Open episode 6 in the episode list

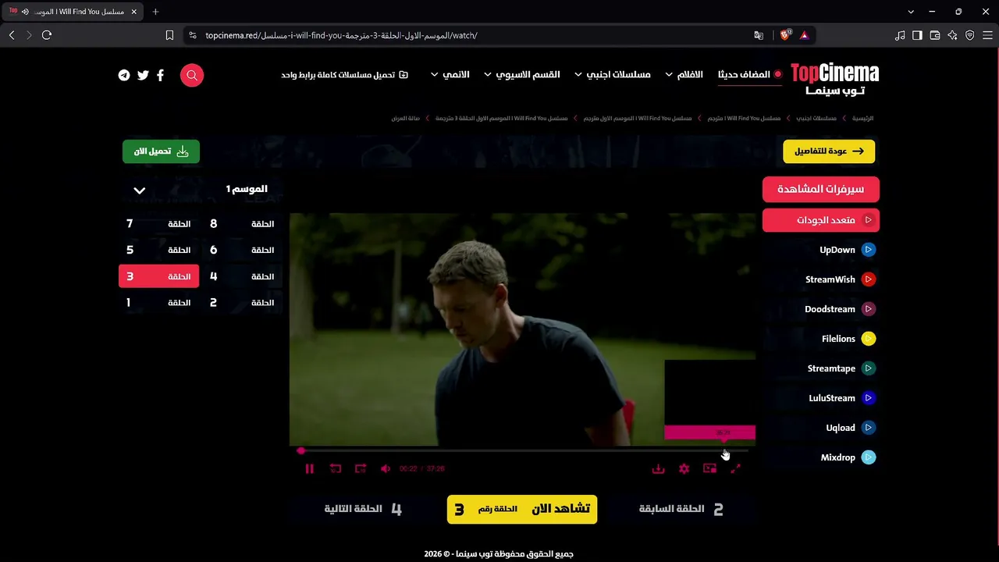[242, 250]
